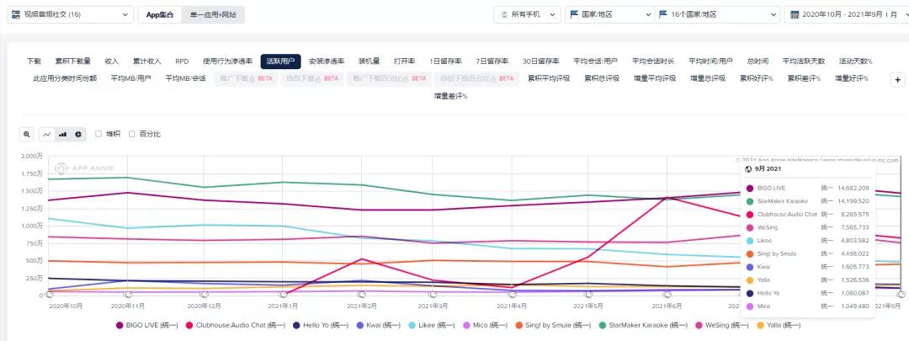Select the 单一应用+网站 tab

click(x=213, y=14)
